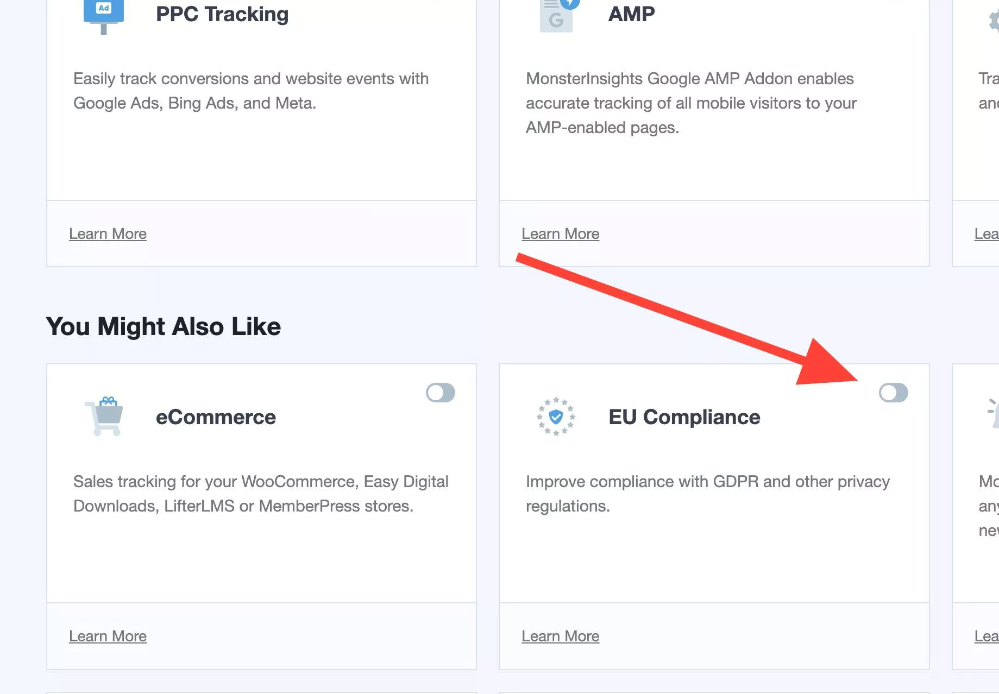Click Learn More below the eCommerce description
The height and width of the screenshot is (694, 999).
(108, 636)
